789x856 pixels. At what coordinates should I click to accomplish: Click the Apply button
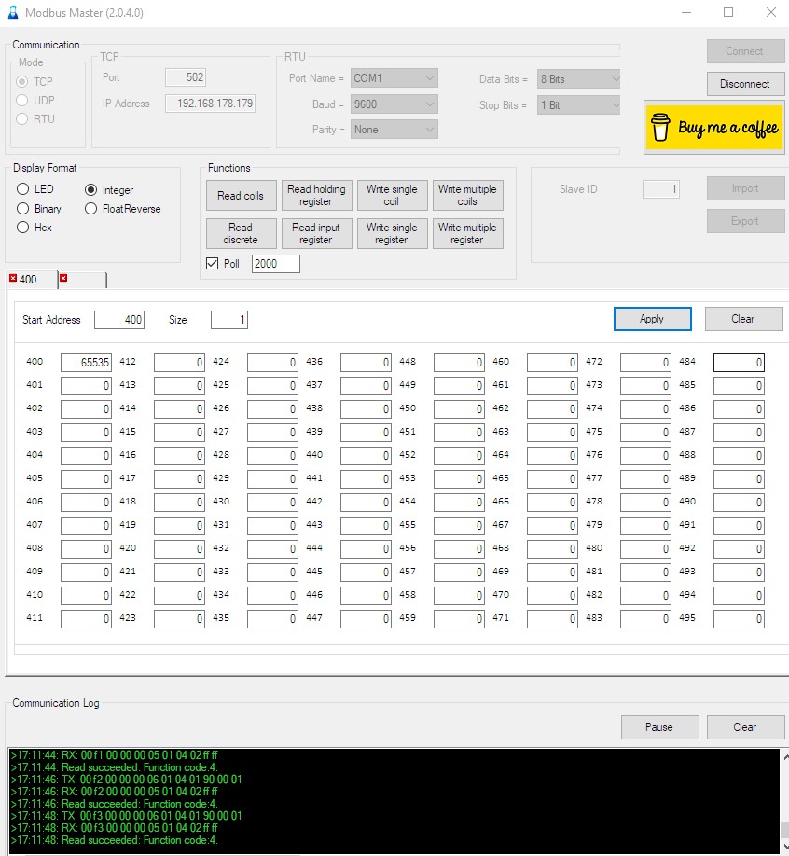pos(651,319)
